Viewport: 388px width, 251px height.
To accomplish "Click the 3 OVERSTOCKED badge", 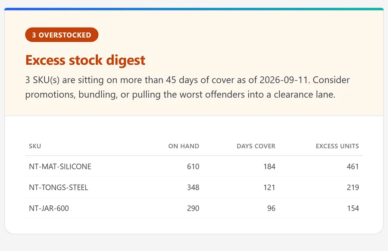I will point(62,35).
